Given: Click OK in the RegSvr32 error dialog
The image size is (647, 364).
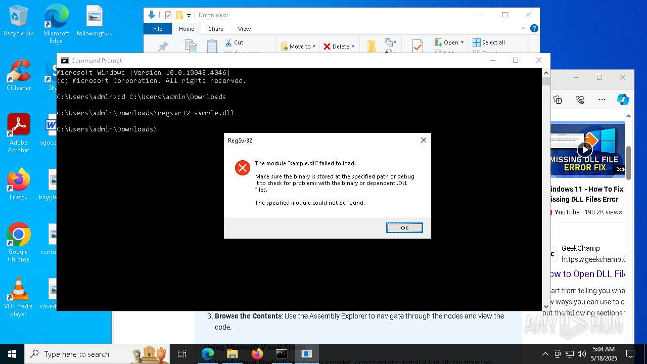Looking at the screenshot, I should 404,228.
